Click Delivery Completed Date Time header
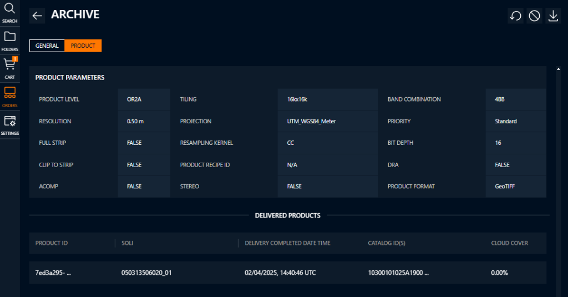Screen dimensions: 568x297 [x=296, y=243]
